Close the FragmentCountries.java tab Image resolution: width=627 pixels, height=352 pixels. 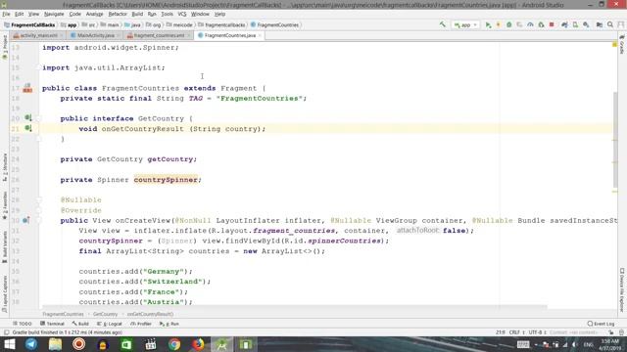point(260,35)
